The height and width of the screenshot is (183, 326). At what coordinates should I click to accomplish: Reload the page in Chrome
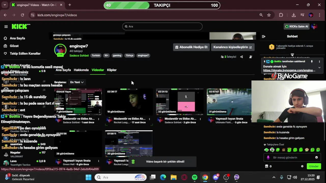(22, 15)
